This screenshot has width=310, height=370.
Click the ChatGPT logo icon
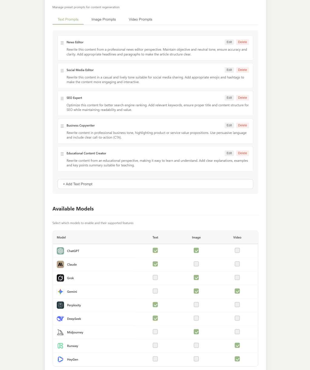60,251
